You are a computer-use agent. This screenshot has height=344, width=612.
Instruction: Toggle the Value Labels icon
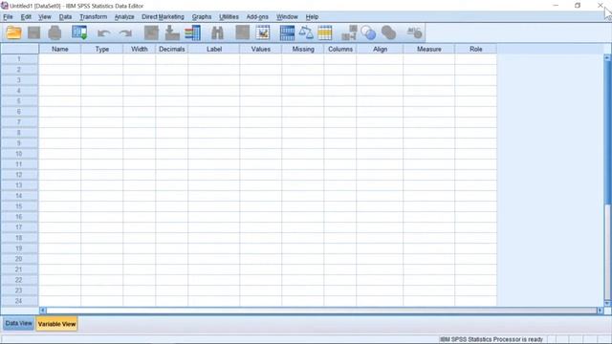[x=349, y=32]
